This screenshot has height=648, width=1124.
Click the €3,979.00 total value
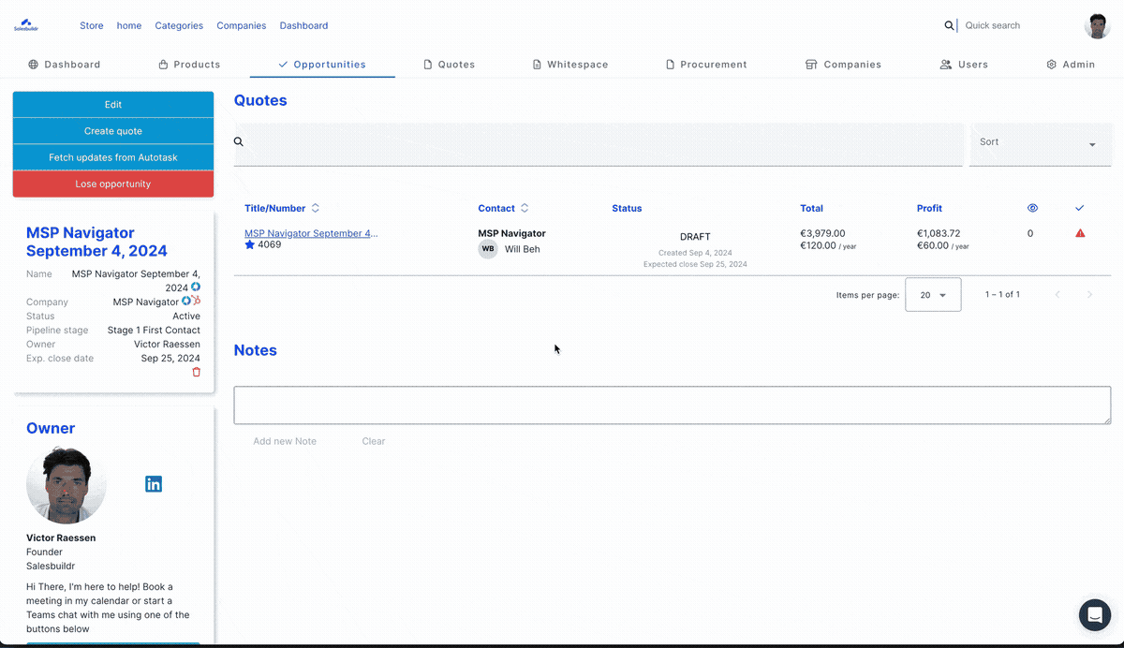pyautogui.click(x=822, y=233)
